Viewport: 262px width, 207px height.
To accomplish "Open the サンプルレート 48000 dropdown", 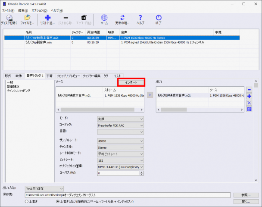I will click(x=120, y=141).
